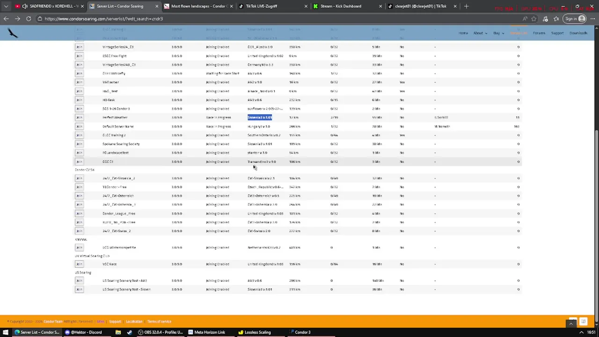Click highlighted Slovenia3 v:1.01 landscape text
599x337 pixels.
260,117
